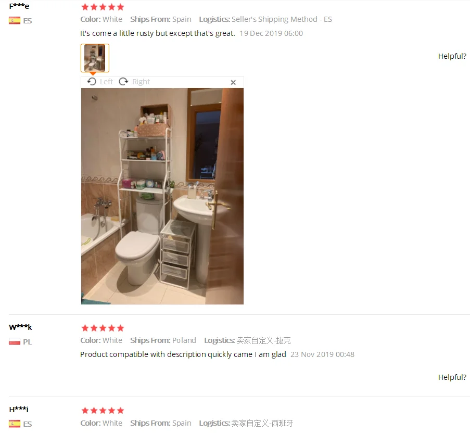Close the enlarged photo viewer

click(233, 82)
